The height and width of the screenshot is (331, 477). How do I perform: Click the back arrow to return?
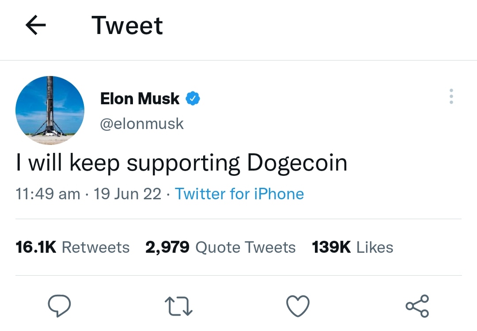(x=36, y=25)
